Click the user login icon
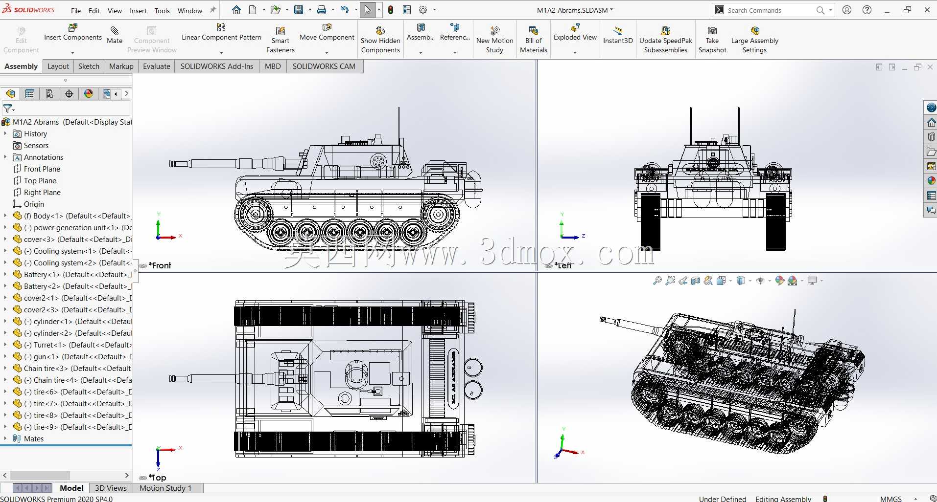This screenshot has height=502, width=937. [847, 10]
